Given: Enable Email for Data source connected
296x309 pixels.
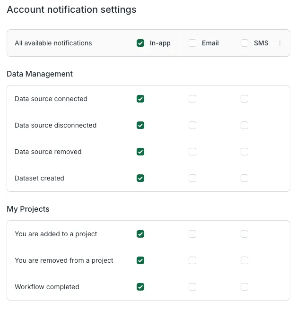Looking at the screenshot, I should [x=192, y=99].
